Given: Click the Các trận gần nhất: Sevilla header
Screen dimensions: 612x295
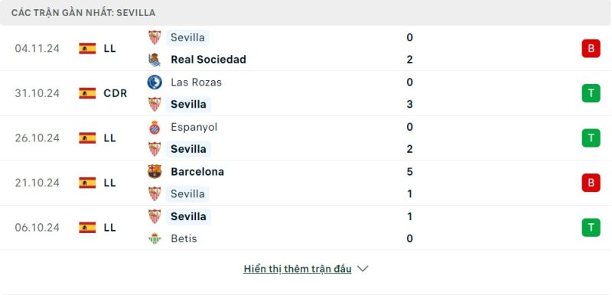Looking at the screenshot, I should 83,13.
